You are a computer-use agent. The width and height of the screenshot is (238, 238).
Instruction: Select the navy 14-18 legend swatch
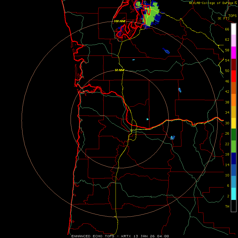click(x=234, y=158)
